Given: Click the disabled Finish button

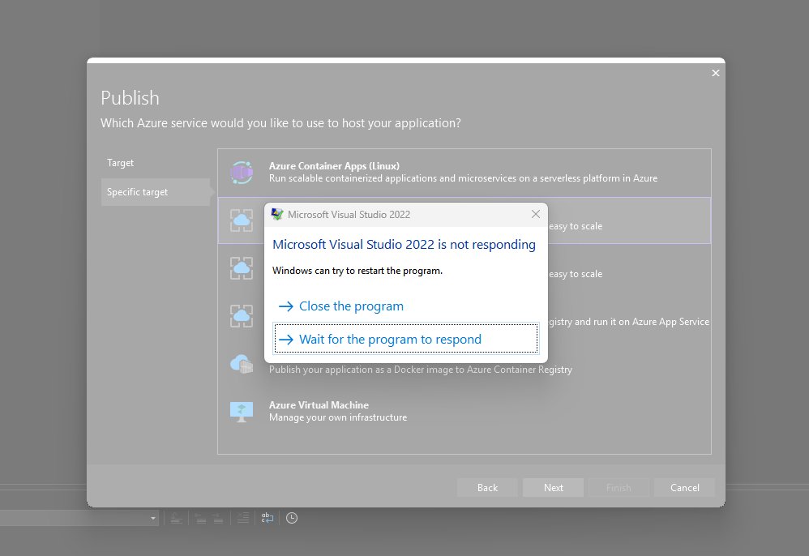Looking at the screenshot, I should pyautogui.click(x=619, y=487).
